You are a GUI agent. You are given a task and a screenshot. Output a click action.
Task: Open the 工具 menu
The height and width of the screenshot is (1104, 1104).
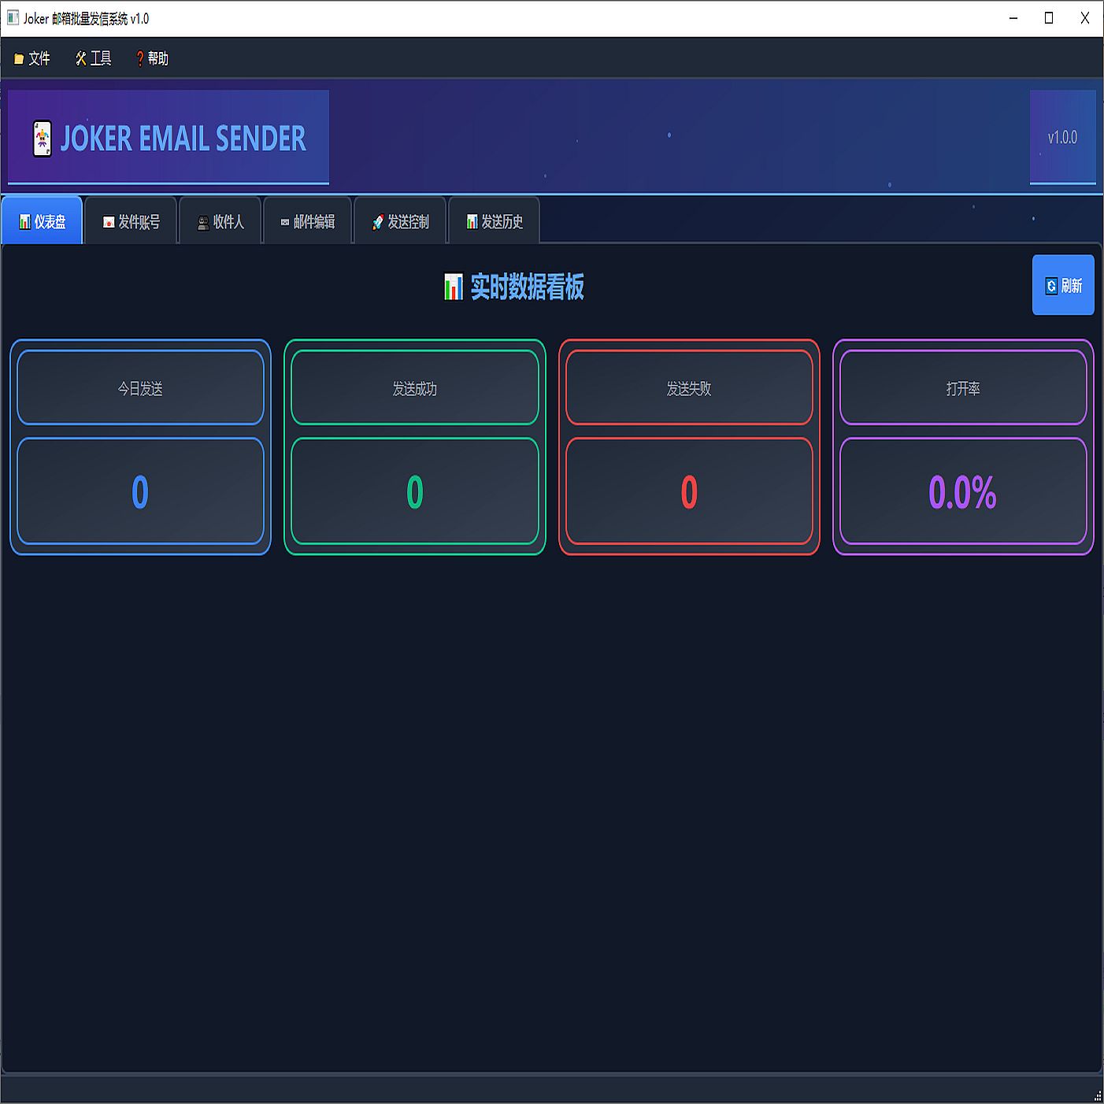pyautogui.click(x=94, y=59)
